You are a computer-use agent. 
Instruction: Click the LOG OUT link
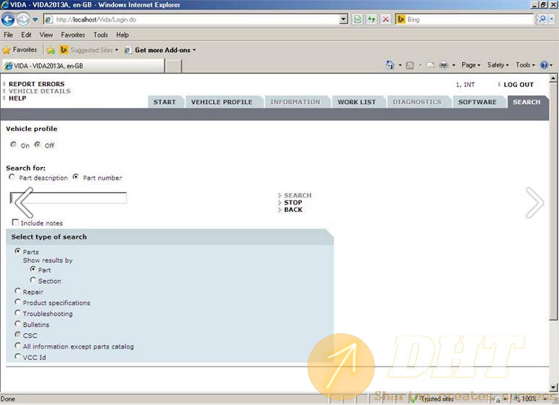518,85
